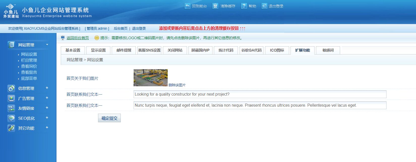This screenshot has height=162, width=416.
Task: Click the 退出登录 logout icon in header
Action: [x=264, y=6]
